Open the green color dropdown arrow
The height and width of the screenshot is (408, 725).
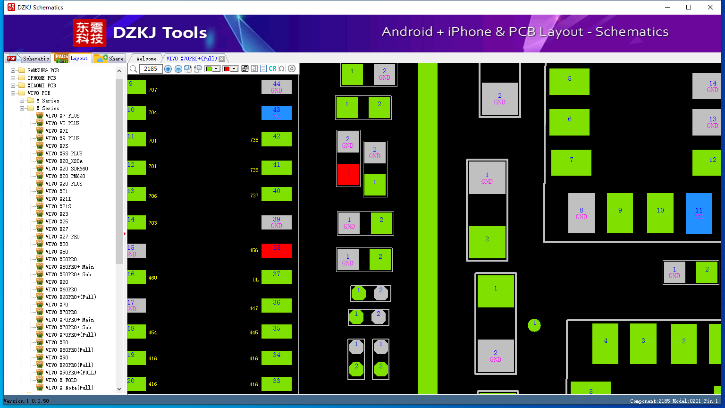tap(217, 69)
